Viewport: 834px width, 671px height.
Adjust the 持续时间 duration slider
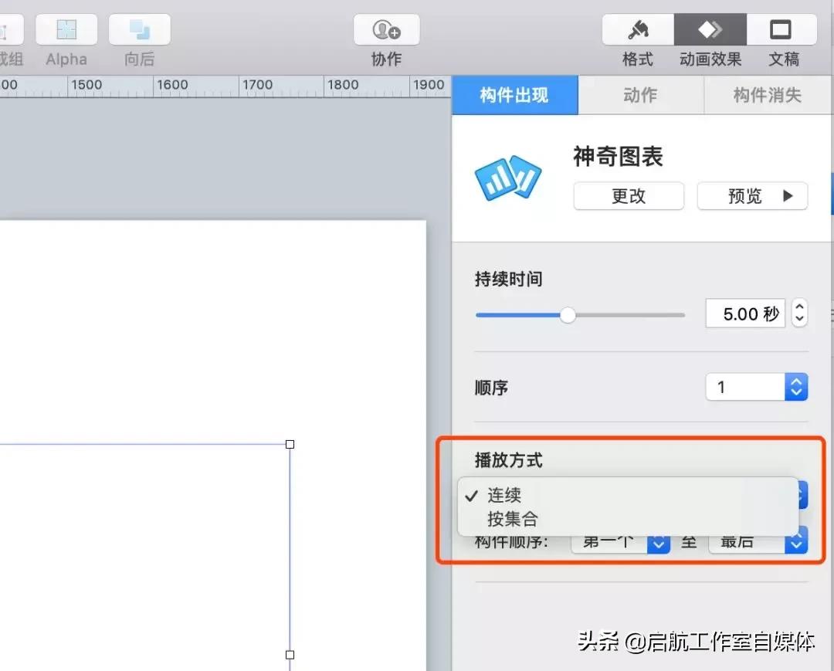569,315
